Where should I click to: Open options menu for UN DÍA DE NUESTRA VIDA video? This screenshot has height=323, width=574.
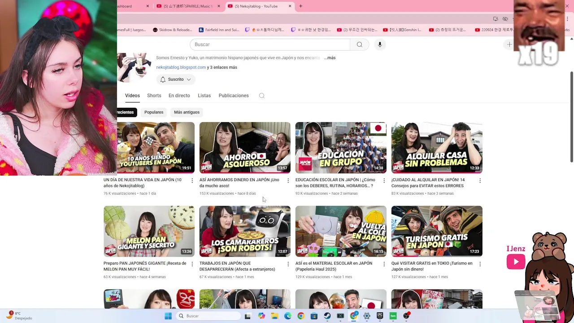point(192,181)
